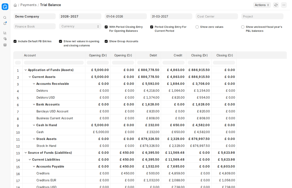Select the Creditors account row

click(125, 173)
